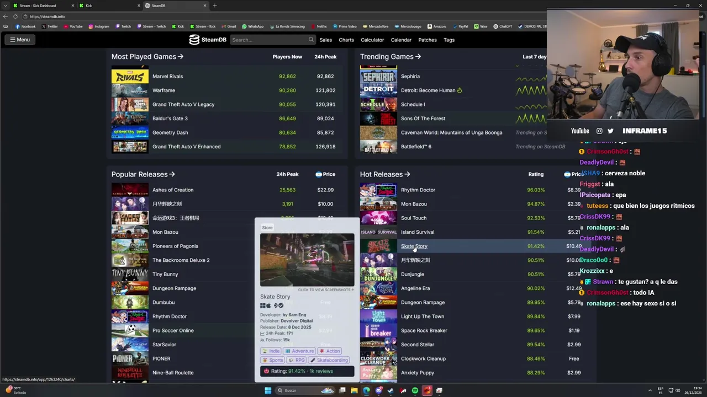Click the Store button in Skate Story popup
707x397 pixels.
tap(267, 228)
